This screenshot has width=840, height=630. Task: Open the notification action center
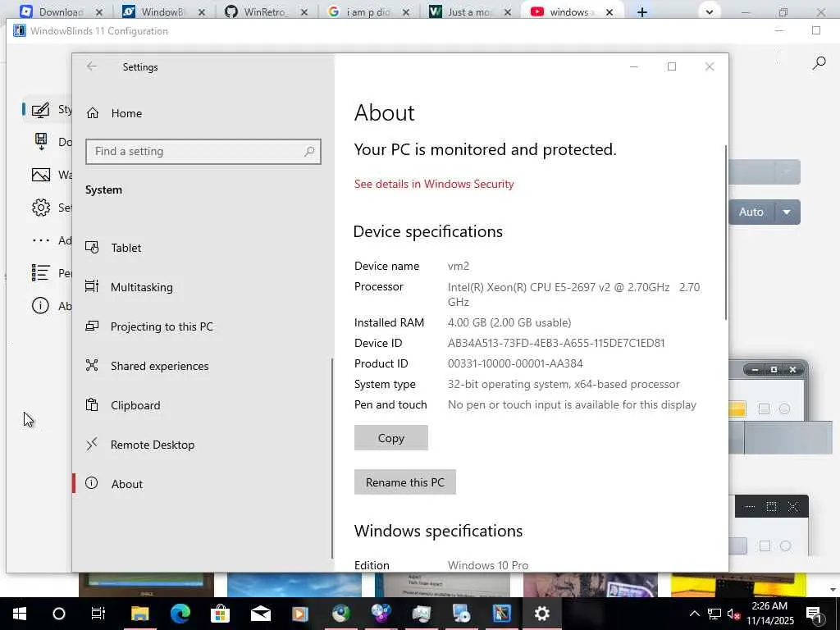[814, 614]
